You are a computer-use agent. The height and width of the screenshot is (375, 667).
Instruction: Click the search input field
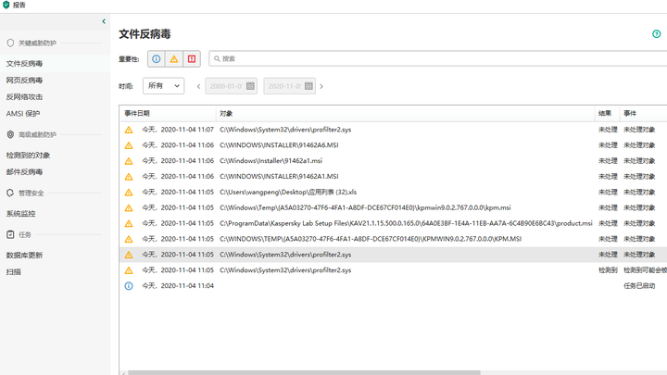[x=438, y=58]
